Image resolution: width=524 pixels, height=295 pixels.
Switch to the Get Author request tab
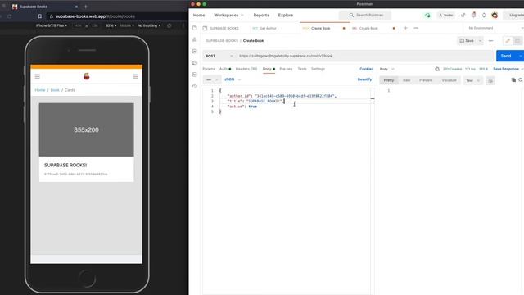pyautogui.click(x=264, y=28)
